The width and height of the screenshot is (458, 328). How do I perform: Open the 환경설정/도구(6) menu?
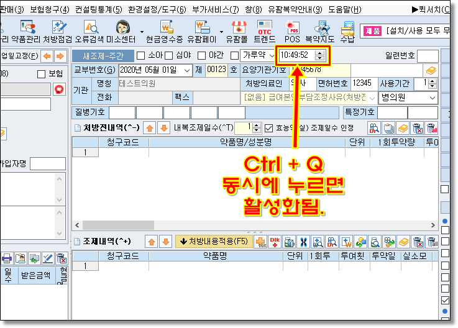[157, 9]
